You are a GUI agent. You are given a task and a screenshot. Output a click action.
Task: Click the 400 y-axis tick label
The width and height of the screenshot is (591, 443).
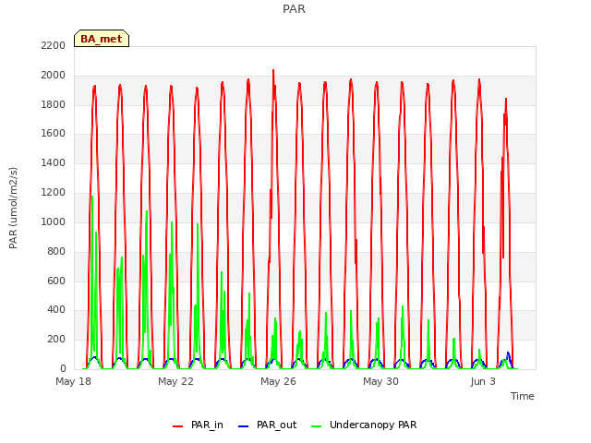[56, 310]
